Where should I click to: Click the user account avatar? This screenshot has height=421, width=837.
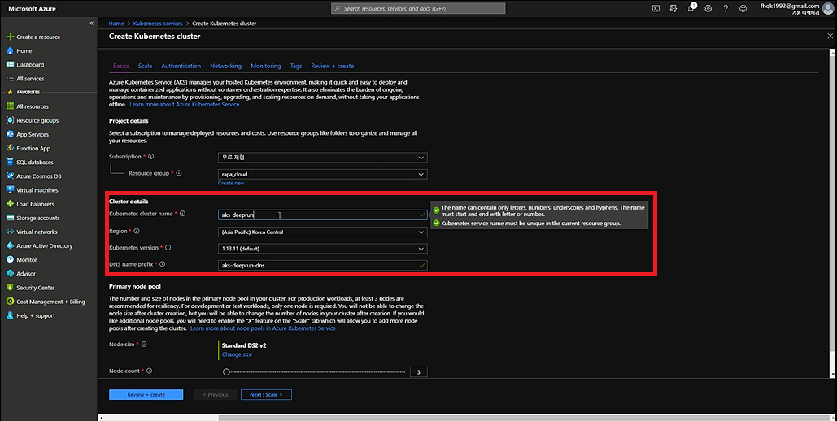[x=828, y=8]
